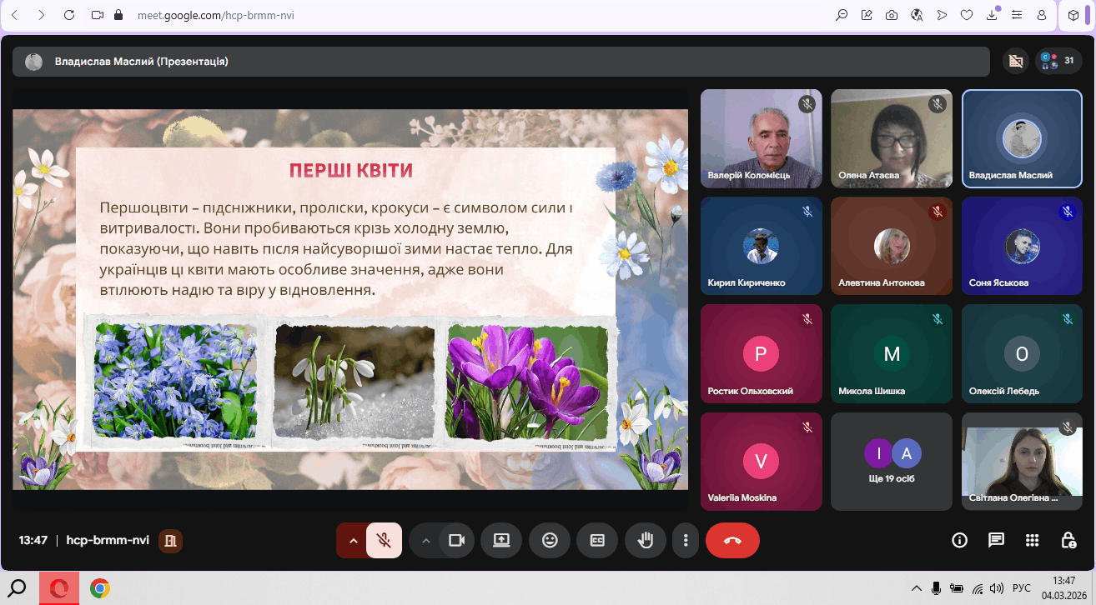Open the activities grid icon
Screen dimensions: 1096x605
(x=1032, y=540)
